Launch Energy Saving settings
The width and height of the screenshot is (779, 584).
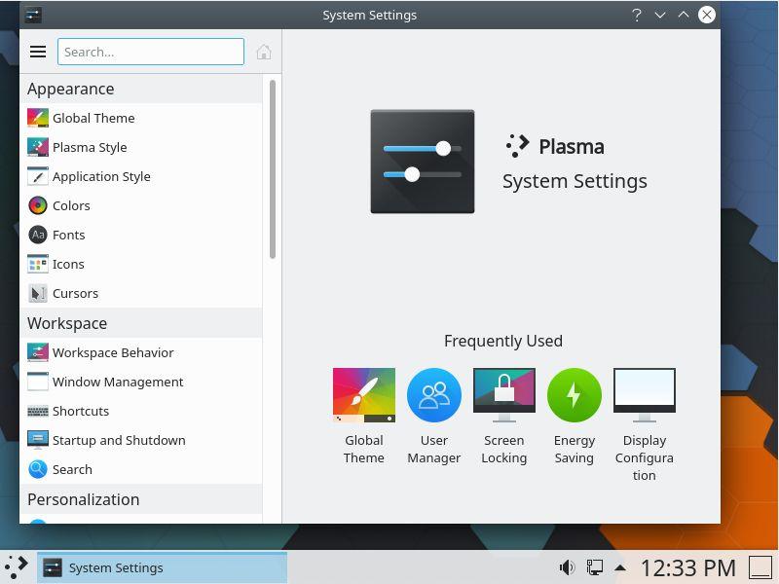tap(575, 395)
